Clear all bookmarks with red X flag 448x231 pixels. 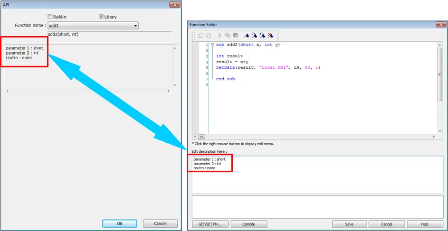271,36
